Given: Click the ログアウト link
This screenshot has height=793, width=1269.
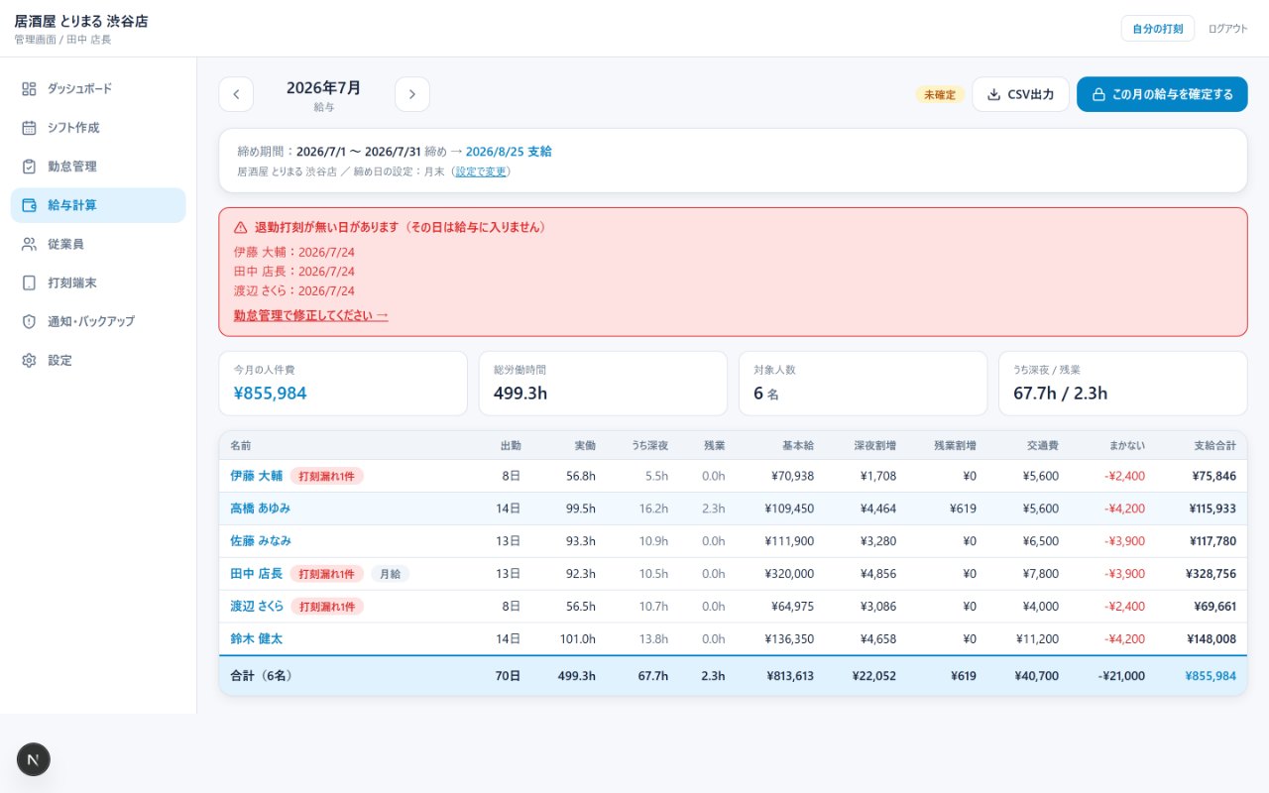Looking at the screenshot, I should pos(1227,29).
